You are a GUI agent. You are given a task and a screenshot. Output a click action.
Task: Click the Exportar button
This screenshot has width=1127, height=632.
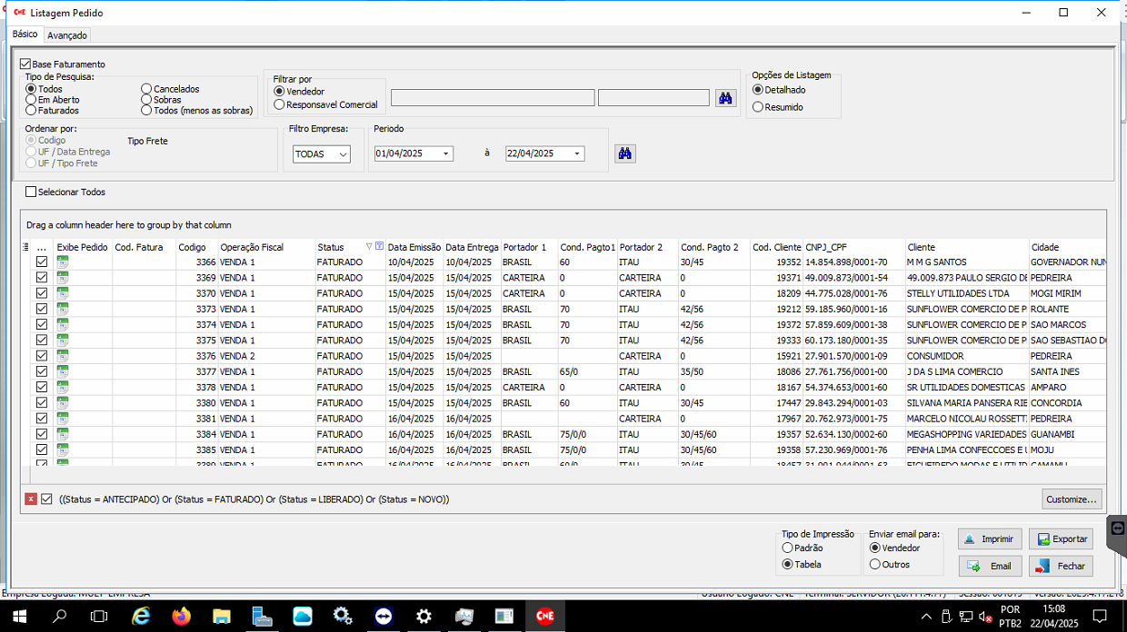pyautogui.click(x=1061, y=539)
